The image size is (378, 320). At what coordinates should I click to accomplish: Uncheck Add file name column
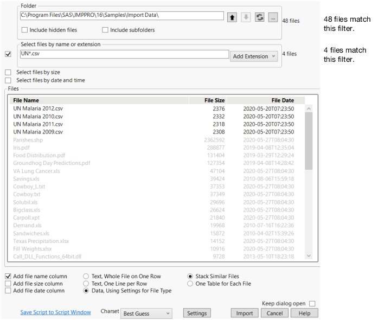click(x=8, y=277)
